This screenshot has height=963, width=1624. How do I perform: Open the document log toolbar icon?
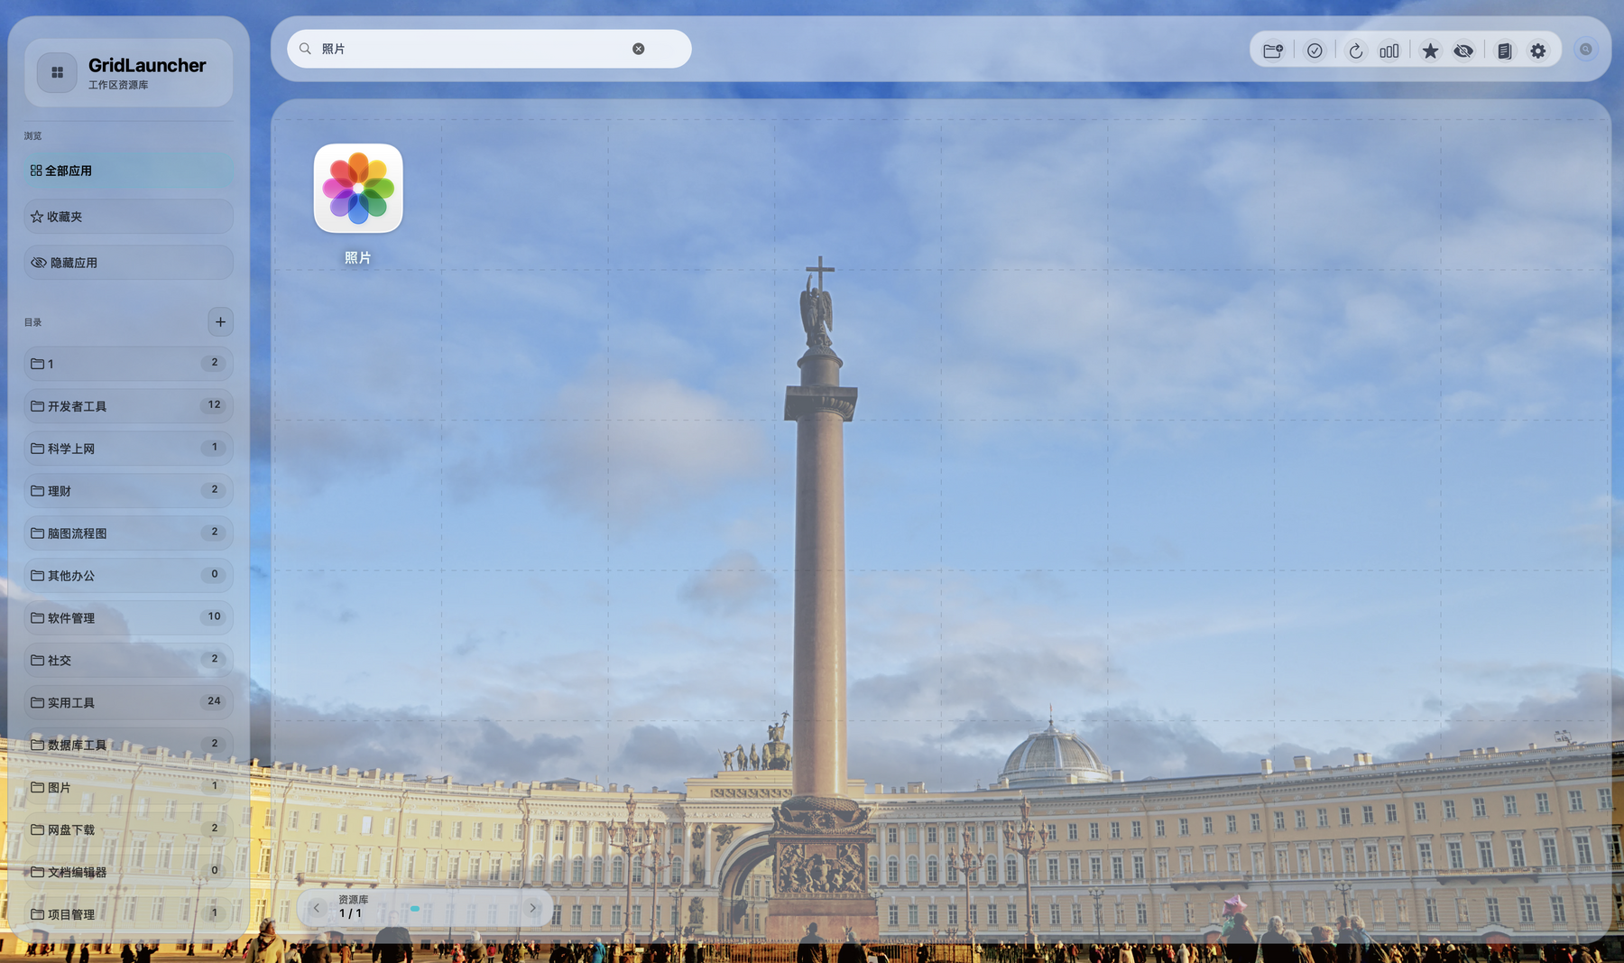[x=1504, y=51]
